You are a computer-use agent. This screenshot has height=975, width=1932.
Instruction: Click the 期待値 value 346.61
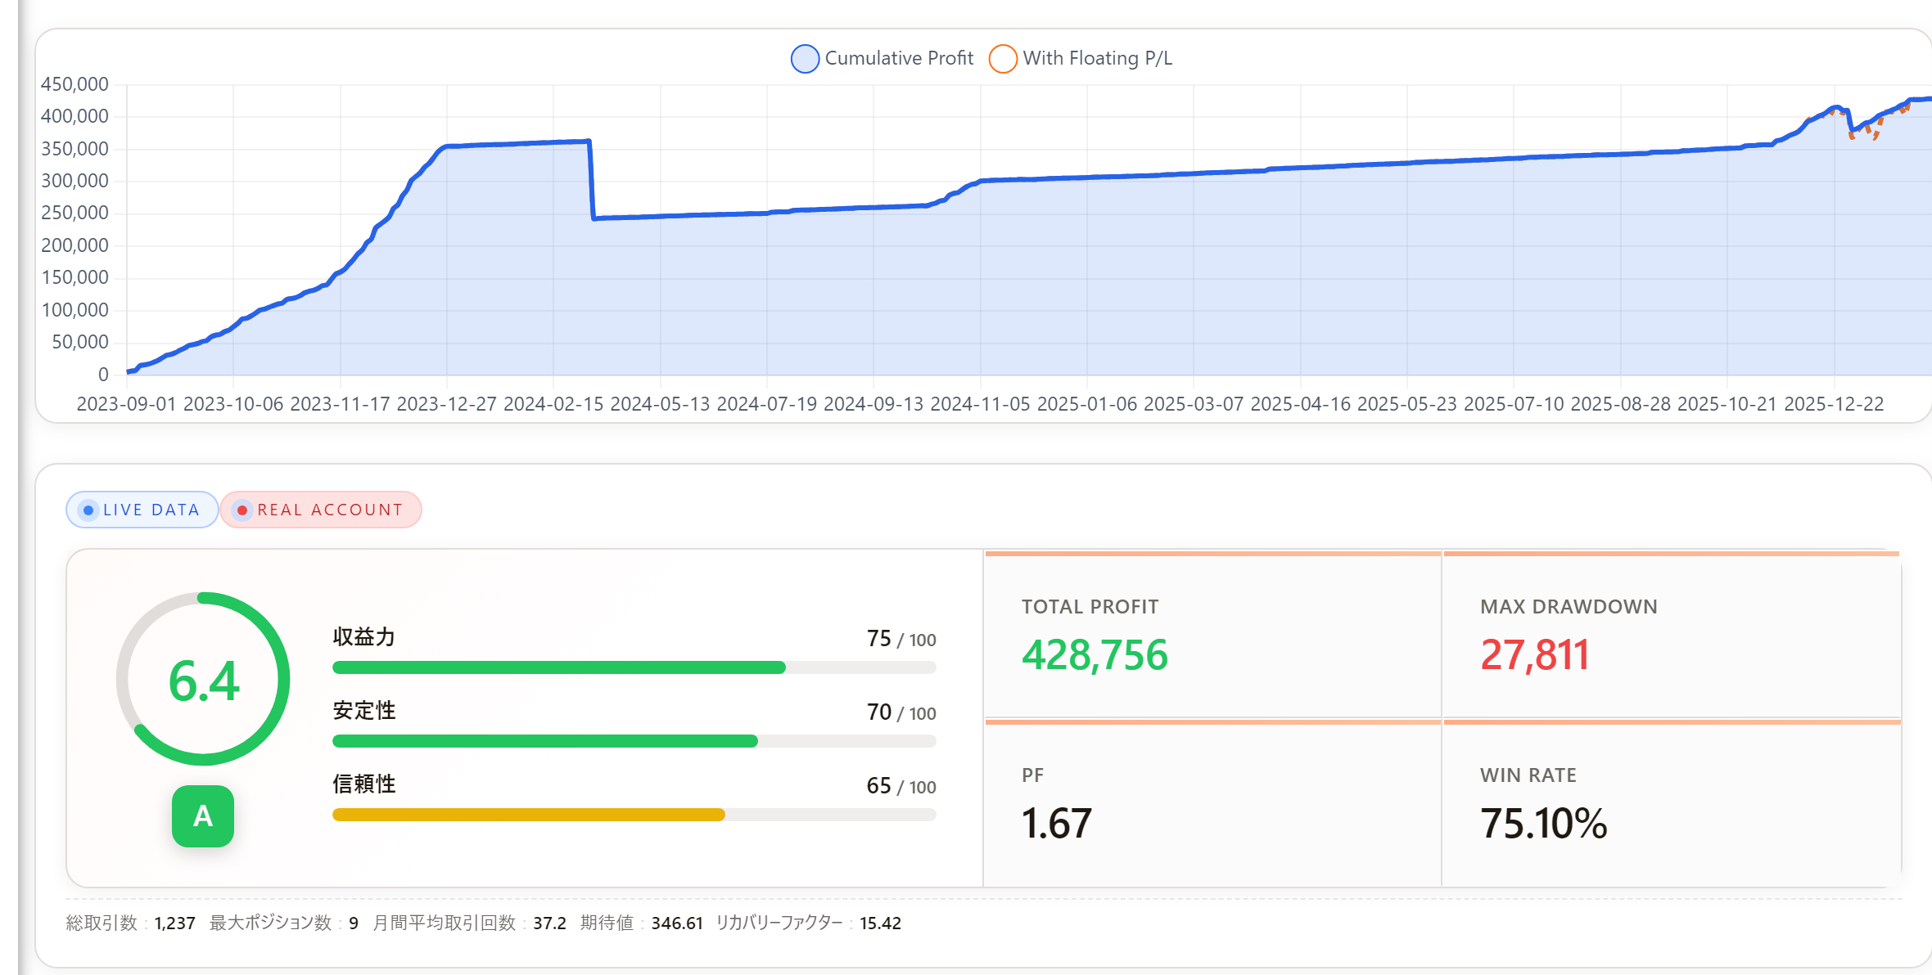(x=677, y=923)
